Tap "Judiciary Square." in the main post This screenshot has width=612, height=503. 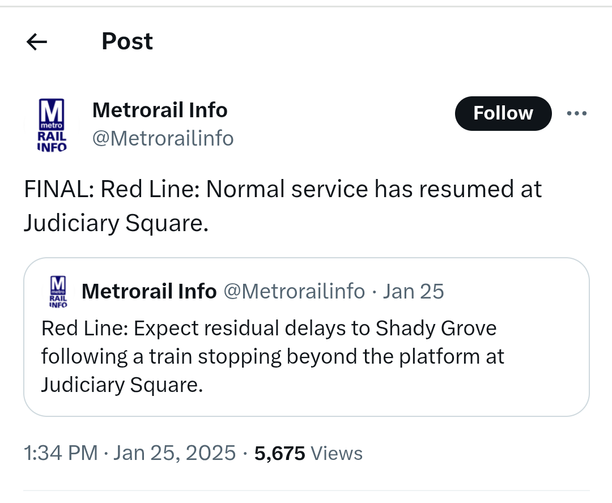(x=116, y=223)
